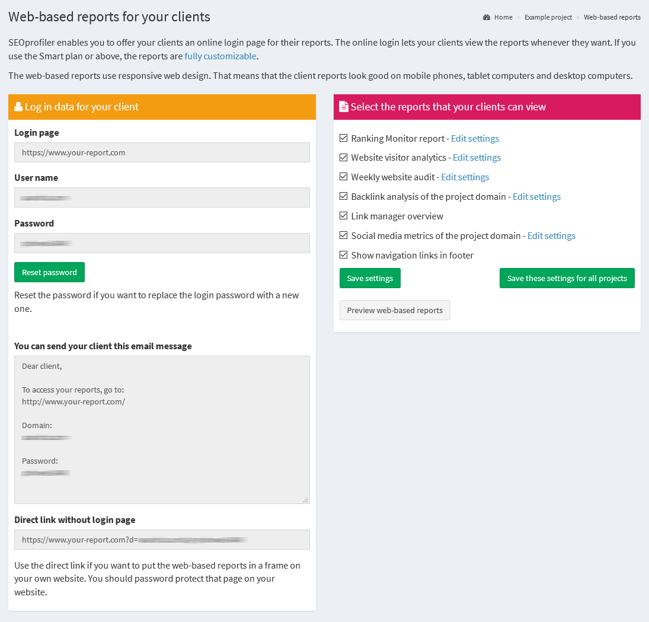Disable Social media metrics of the project domain

pyautogui.click(x=343, y=235)
